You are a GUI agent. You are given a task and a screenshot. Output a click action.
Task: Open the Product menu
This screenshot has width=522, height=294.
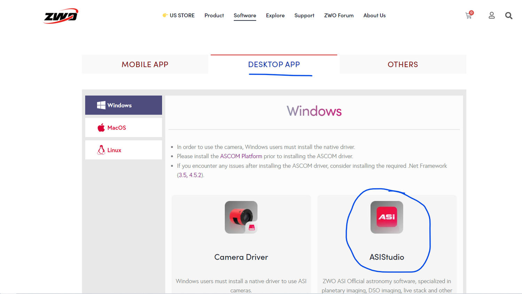pyautogui.click(x=214, y=15)
